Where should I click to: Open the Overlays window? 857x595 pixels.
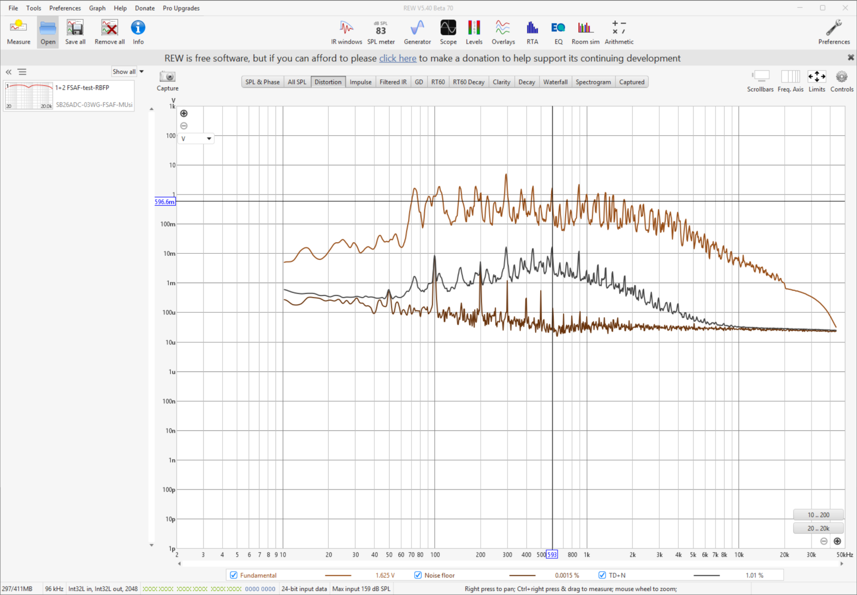point(503,32)
